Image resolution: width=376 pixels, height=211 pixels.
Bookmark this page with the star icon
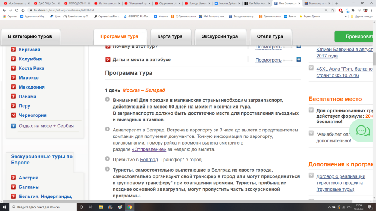332,10
